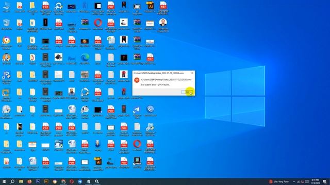The width and height of the screenshot is (330, 185).
Task: Select the "File system error" message text
Action: pyautogui.click(x=155, y=85)
